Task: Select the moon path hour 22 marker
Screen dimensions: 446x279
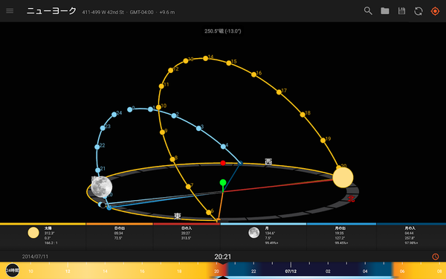Action: [97, 147]
